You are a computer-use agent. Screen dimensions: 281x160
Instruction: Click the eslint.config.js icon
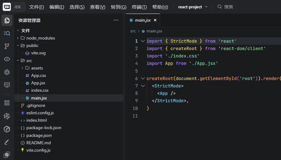coord(23,113)
